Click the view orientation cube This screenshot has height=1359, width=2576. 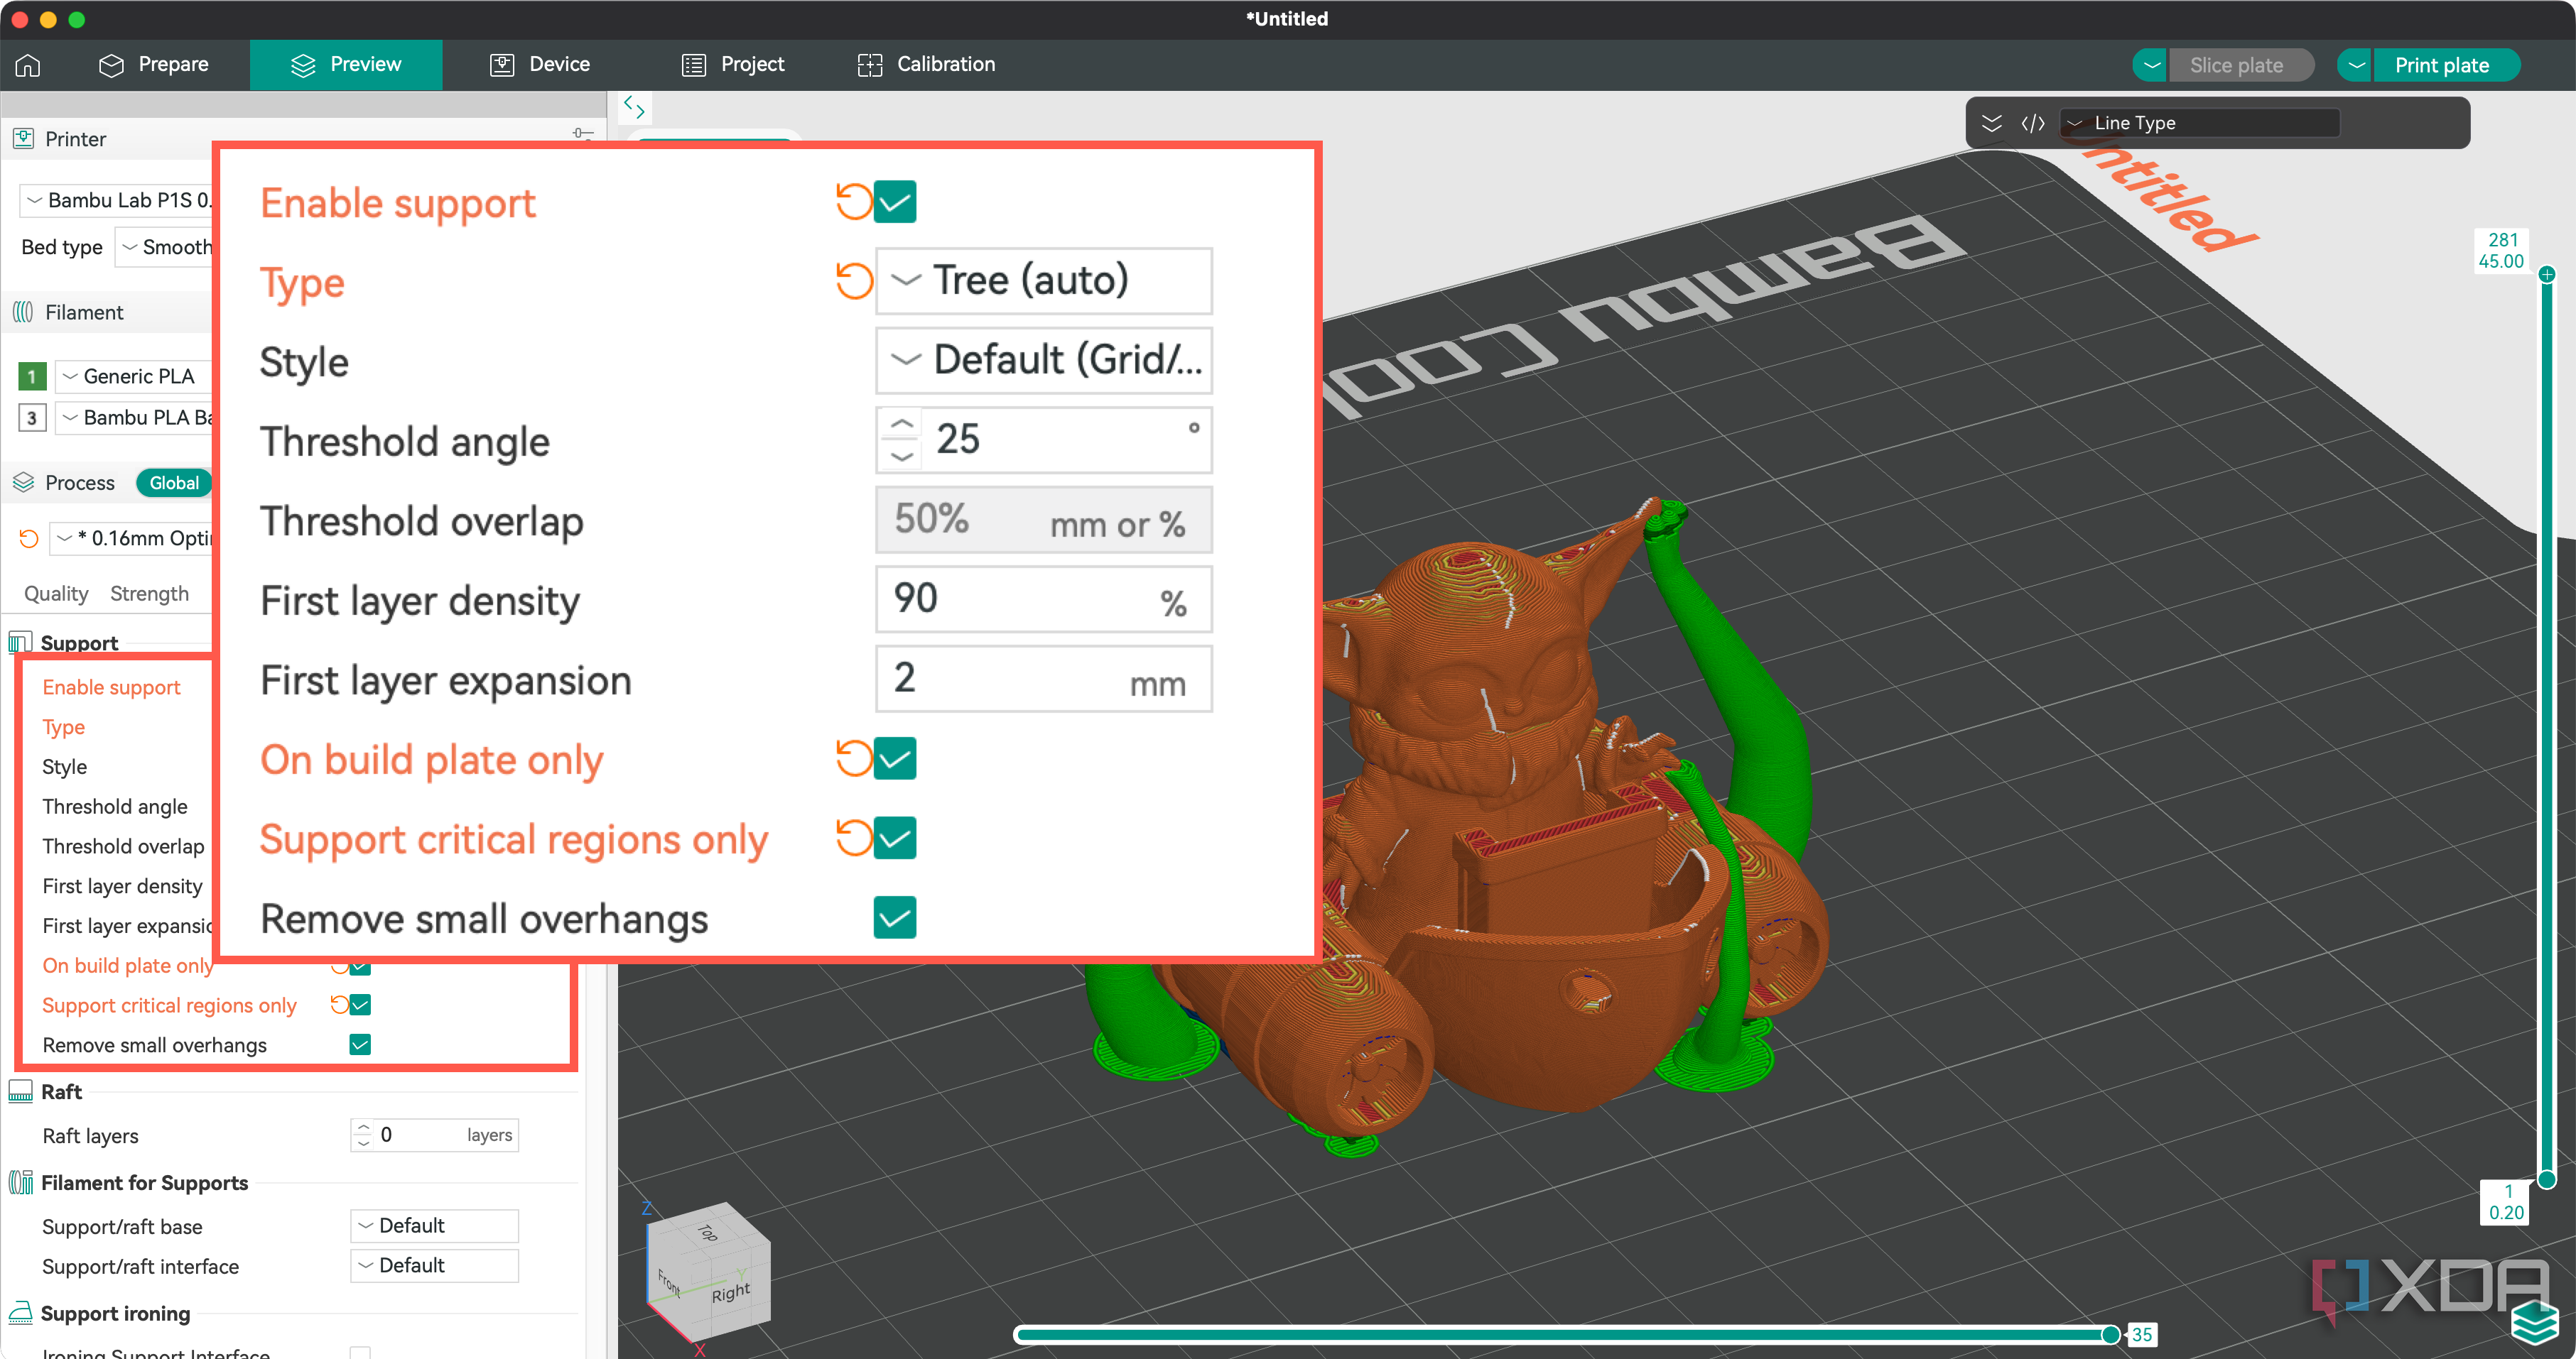(708, 1271)
